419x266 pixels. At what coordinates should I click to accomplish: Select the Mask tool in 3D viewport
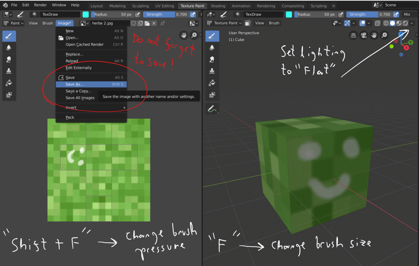[x=212, y=95]
